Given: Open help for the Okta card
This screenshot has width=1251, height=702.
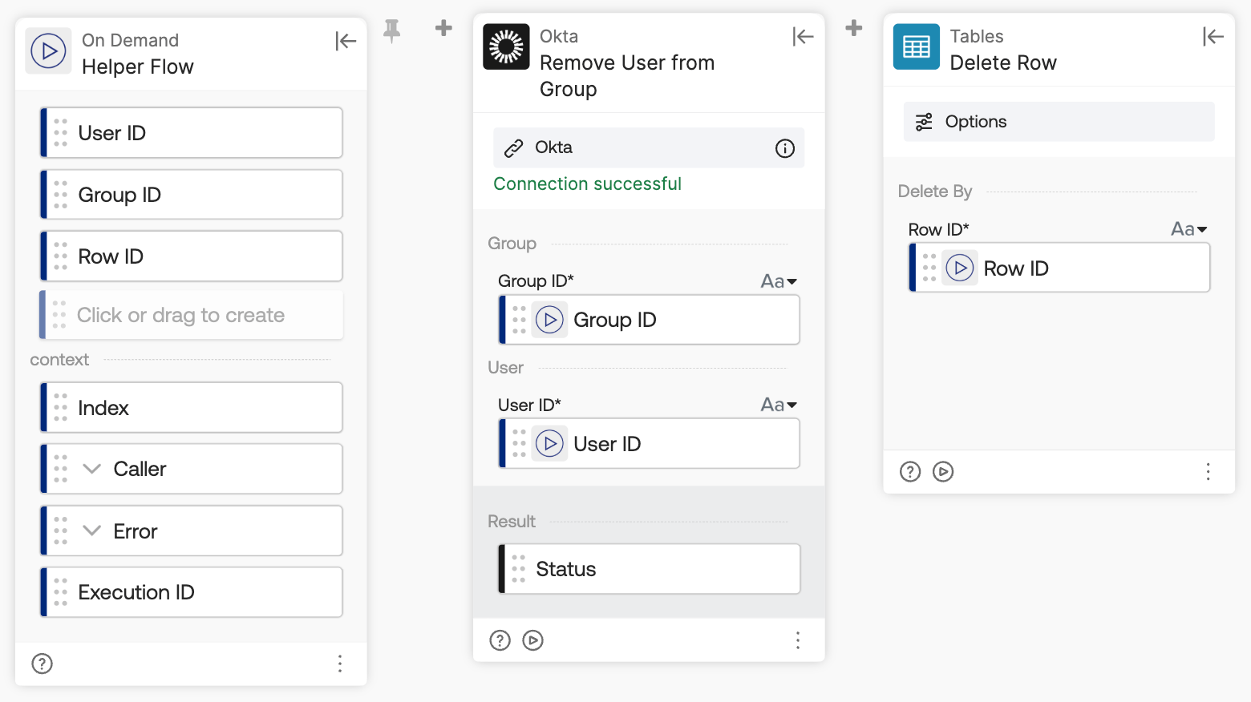Looking at the screenshot, I should tap(500, 640).
